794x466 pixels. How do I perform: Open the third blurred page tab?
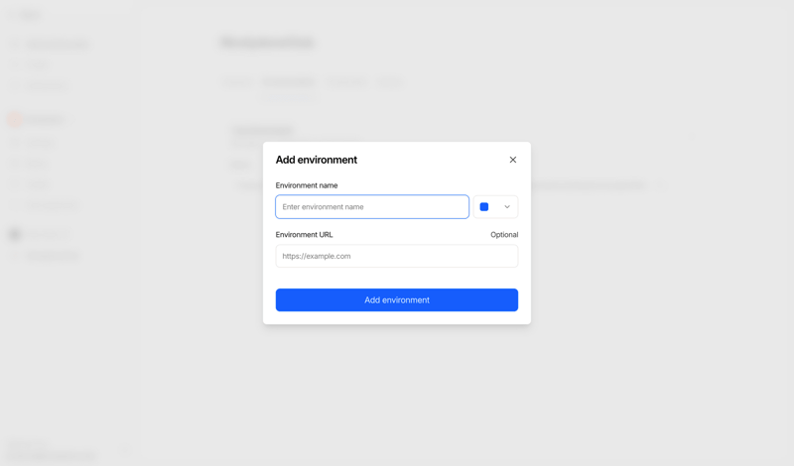point(347,82)
